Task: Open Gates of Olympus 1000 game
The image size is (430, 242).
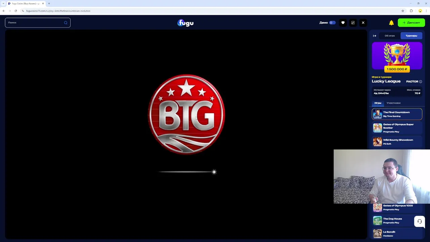Action: click(x=397, y=207)
